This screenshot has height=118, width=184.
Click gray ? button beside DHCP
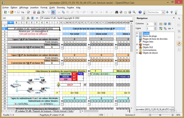coord(85,85)
